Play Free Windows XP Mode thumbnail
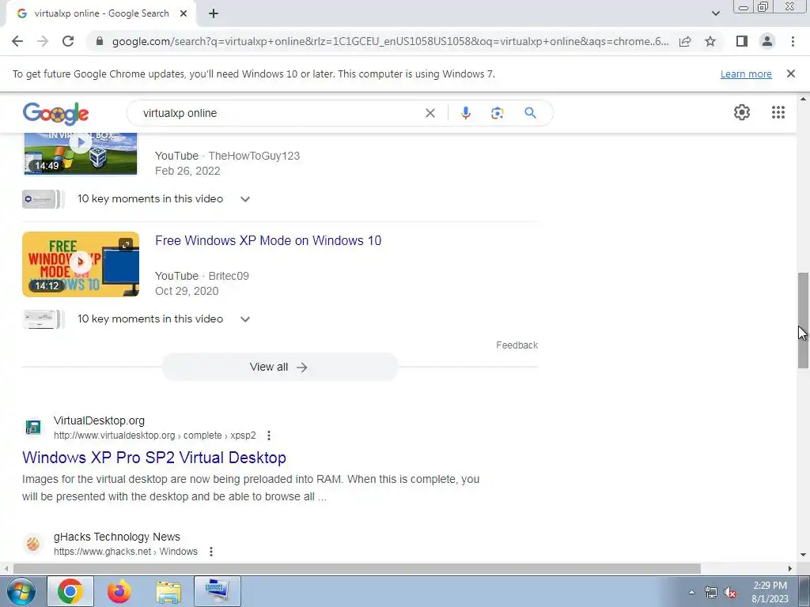The width and height of the screenshot is (810, 607). (x=81, y=264)
